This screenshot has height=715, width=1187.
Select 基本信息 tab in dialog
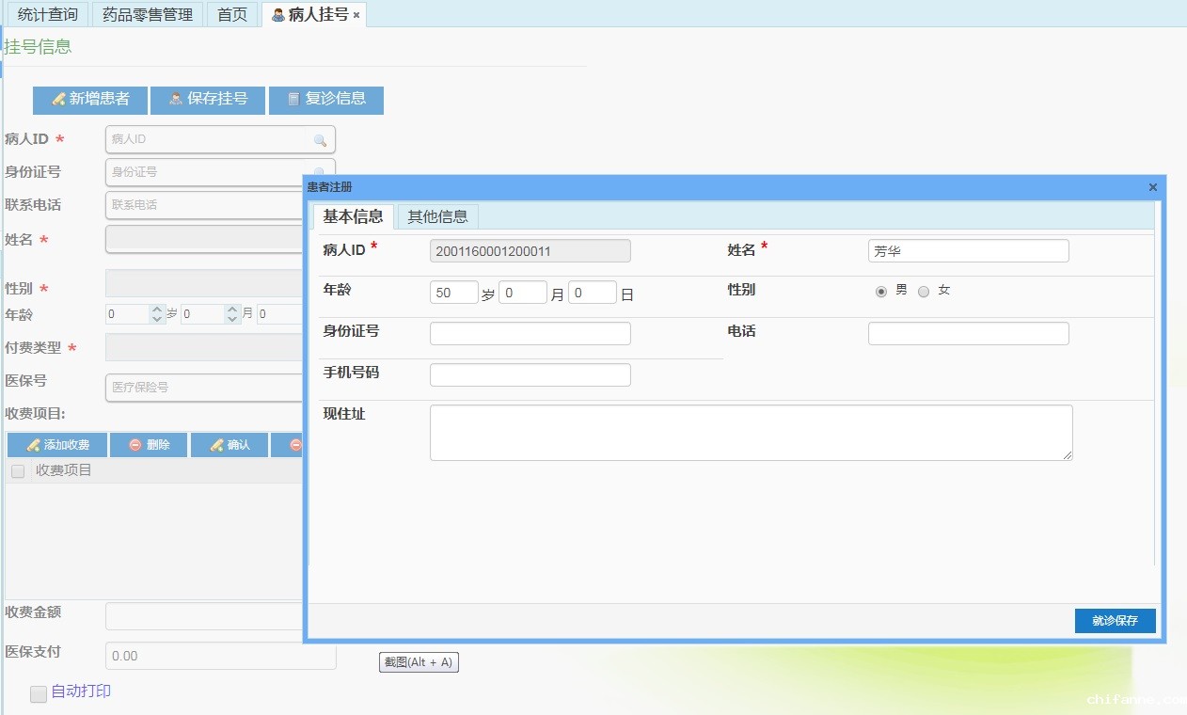[x=354, y=216]
